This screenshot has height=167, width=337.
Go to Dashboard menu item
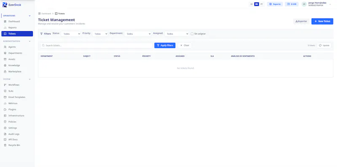(x=17, y=22)
